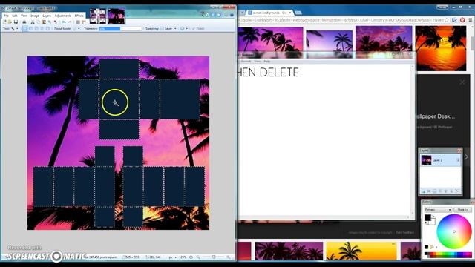
Task: Click the primary black color swatch
Action: [x=427, y=217]
